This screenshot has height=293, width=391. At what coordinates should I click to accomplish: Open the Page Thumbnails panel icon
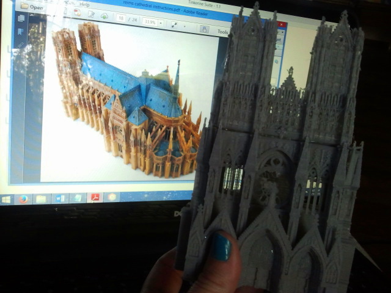(x=21, y=18)
